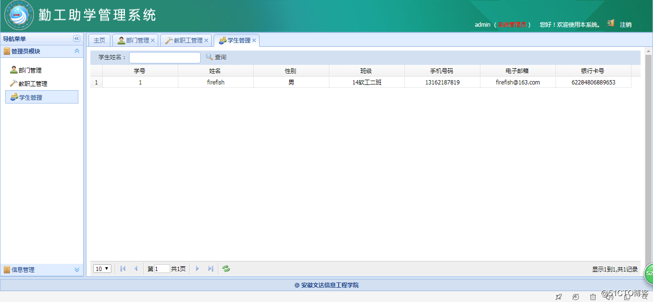Open the page size dropdown
The image size is (653, 302).
(102, 269)
